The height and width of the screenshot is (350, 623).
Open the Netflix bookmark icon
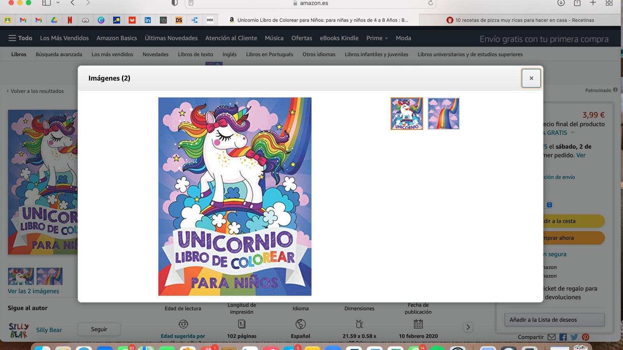(70, 20)
